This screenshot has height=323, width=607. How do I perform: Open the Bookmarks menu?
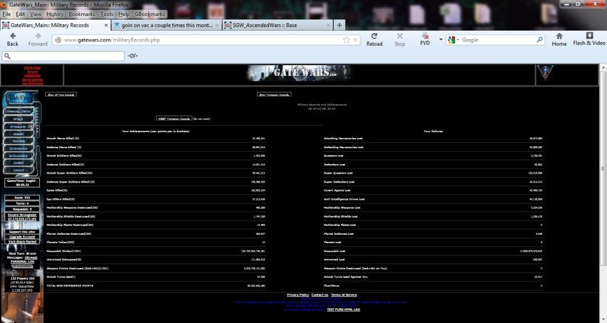(81, 14)
